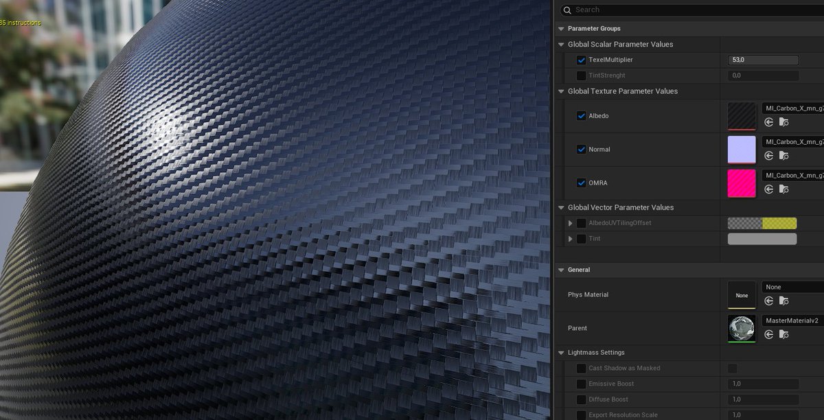This screenshot has width=824, height=420.
Task: Click the Parent property label
Action: [577, 329]
